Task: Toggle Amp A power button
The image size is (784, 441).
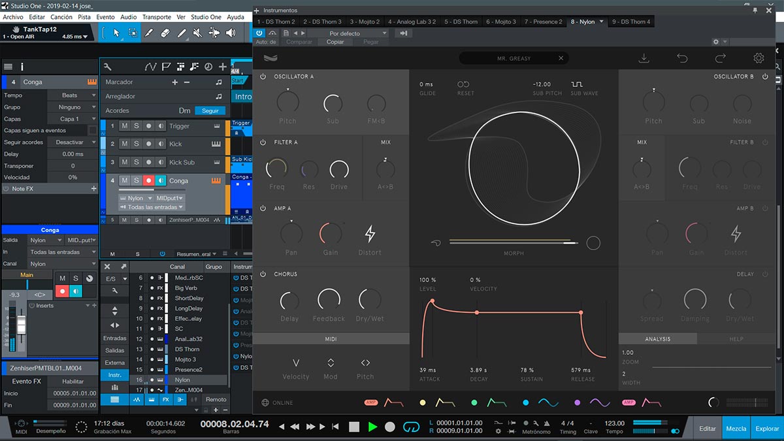Action: point(263,208)
